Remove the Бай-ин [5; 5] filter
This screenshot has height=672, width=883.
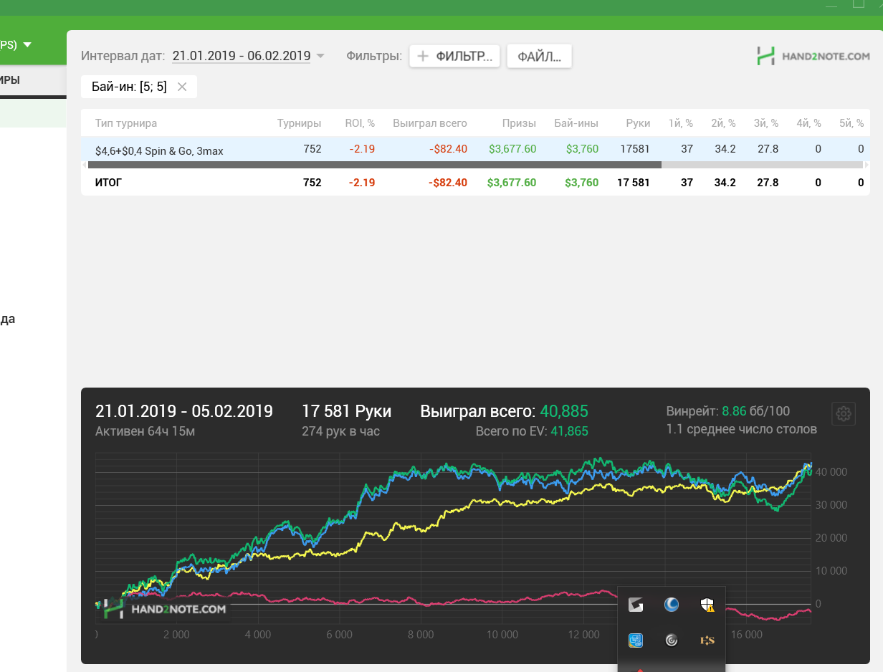pos(182,87)
